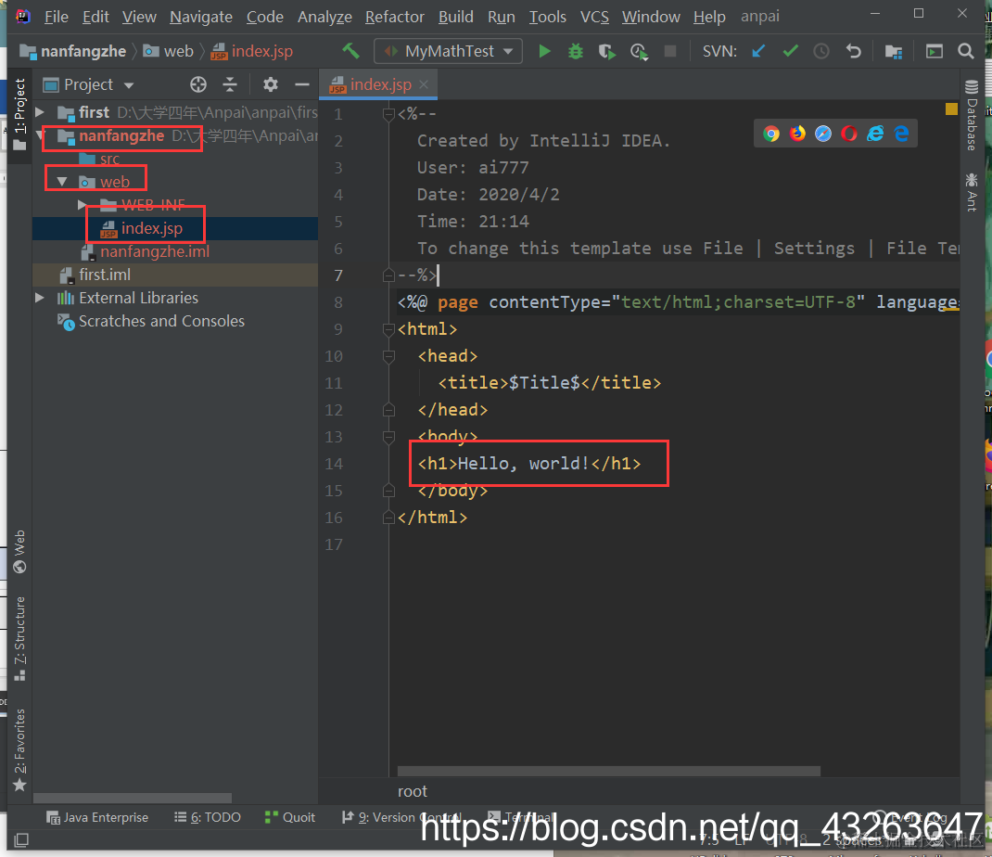Fold the top comment block
This screenshot has width=992, height=857.
click(x=388, y=114)
